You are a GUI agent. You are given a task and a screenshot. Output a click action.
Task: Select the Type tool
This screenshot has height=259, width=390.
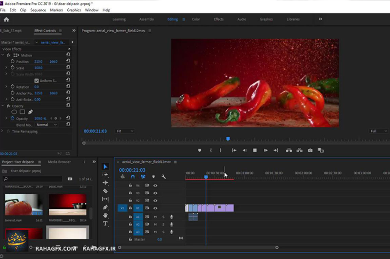[x=105, y=223]
